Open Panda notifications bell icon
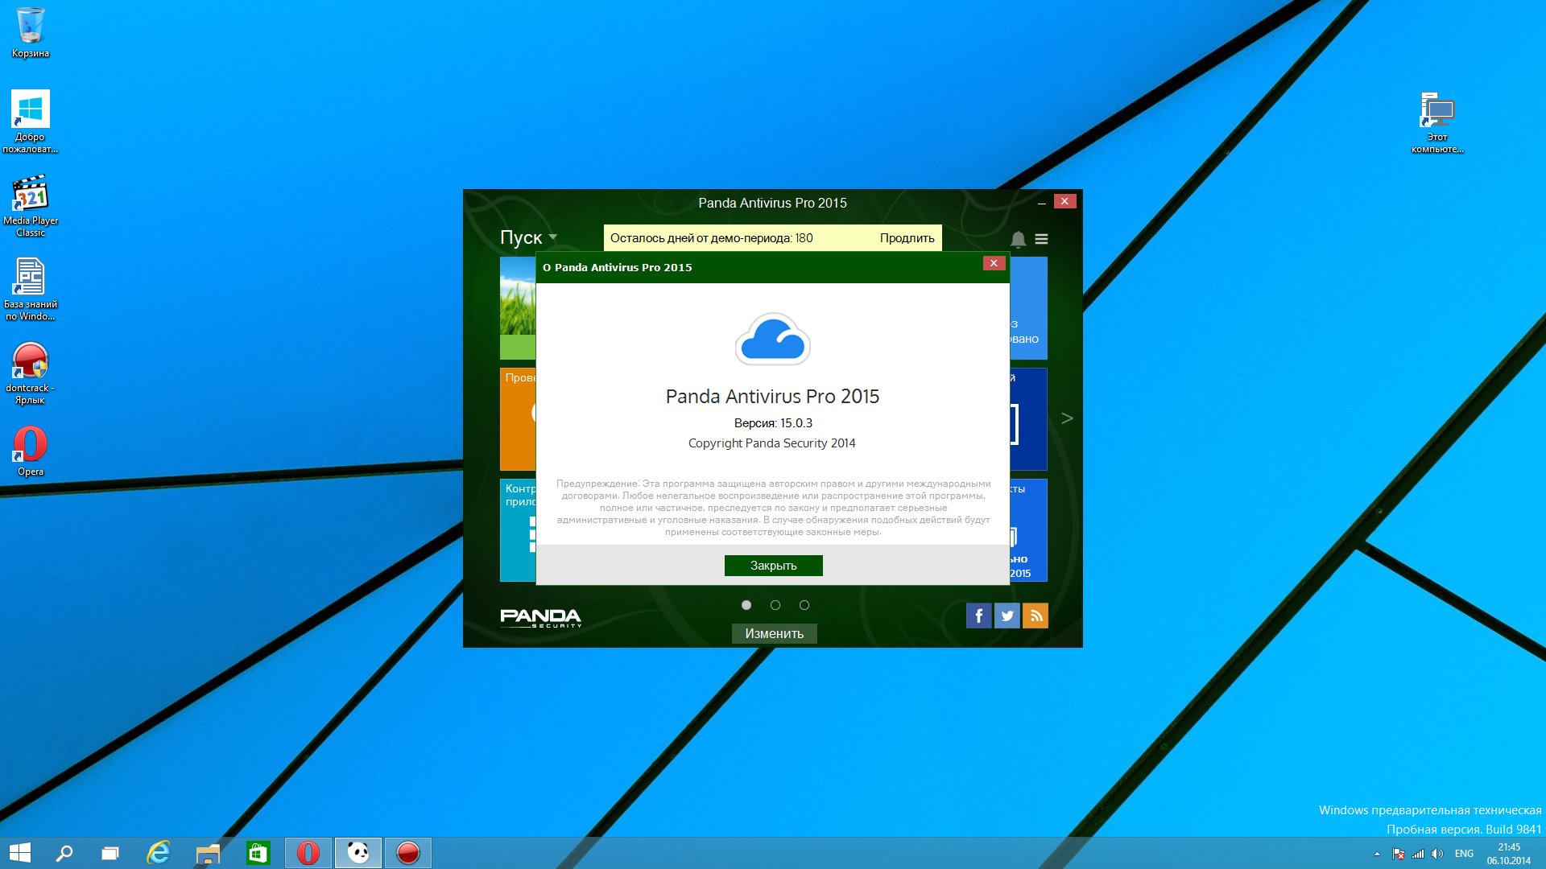The width and height of the screenshot is (1546, 869). tap(1018, 239)
